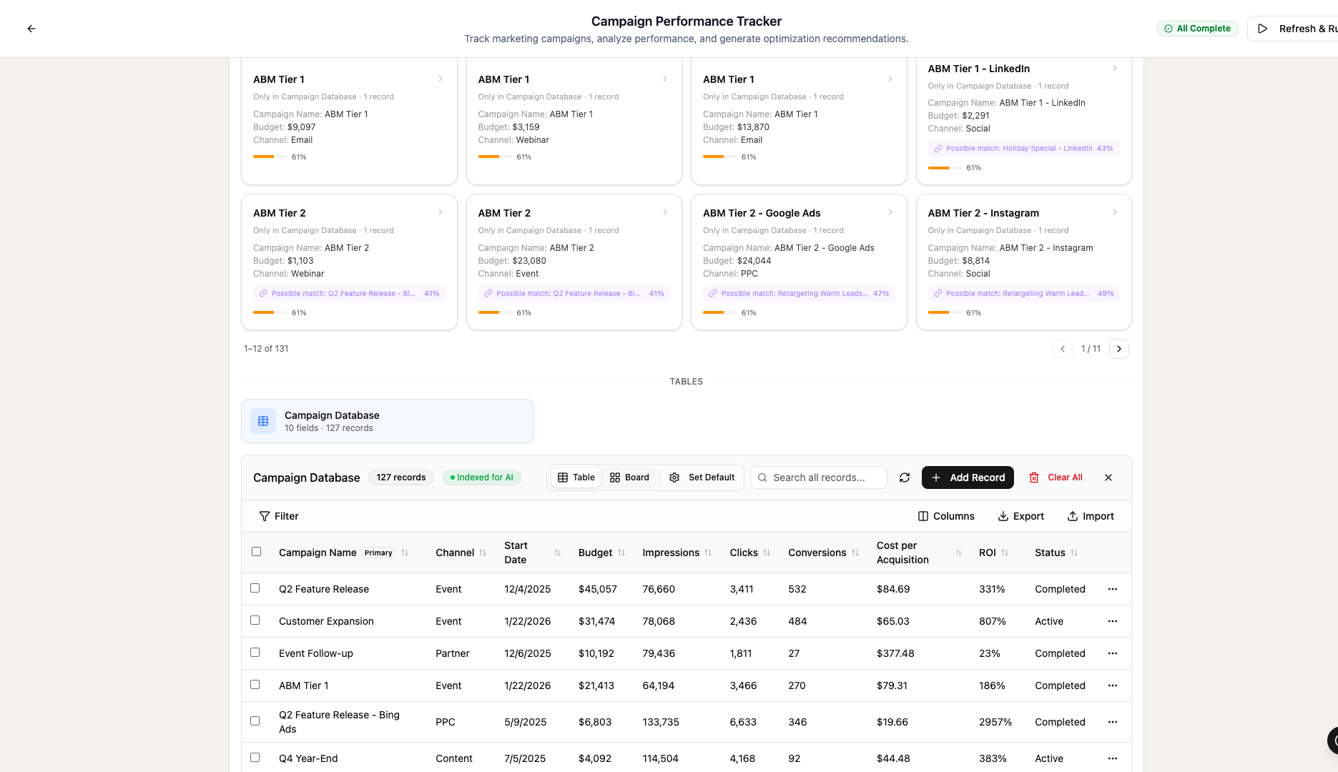Click the Clear All button
The width and height of the screenshot is (1338, 772).
[1056, 477]
